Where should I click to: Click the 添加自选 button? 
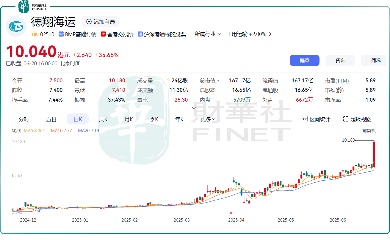[100, 22]
